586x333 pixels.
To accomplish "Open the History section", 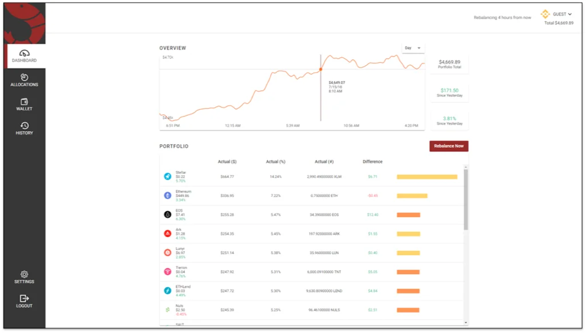I will tap(24, 128).
